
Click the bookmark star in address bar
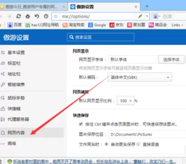point(56,16)
